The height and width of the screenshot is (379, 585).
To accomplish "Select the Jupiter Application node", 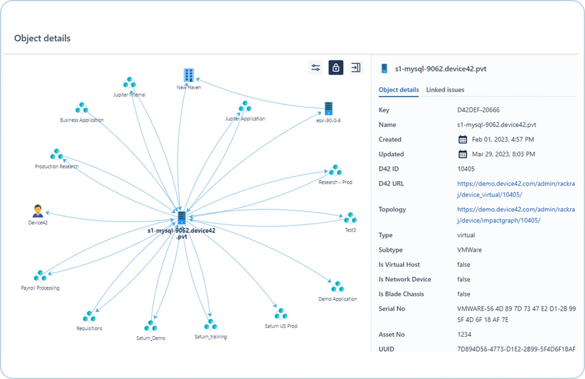I will pyautogui.click(x=245, y=107).
